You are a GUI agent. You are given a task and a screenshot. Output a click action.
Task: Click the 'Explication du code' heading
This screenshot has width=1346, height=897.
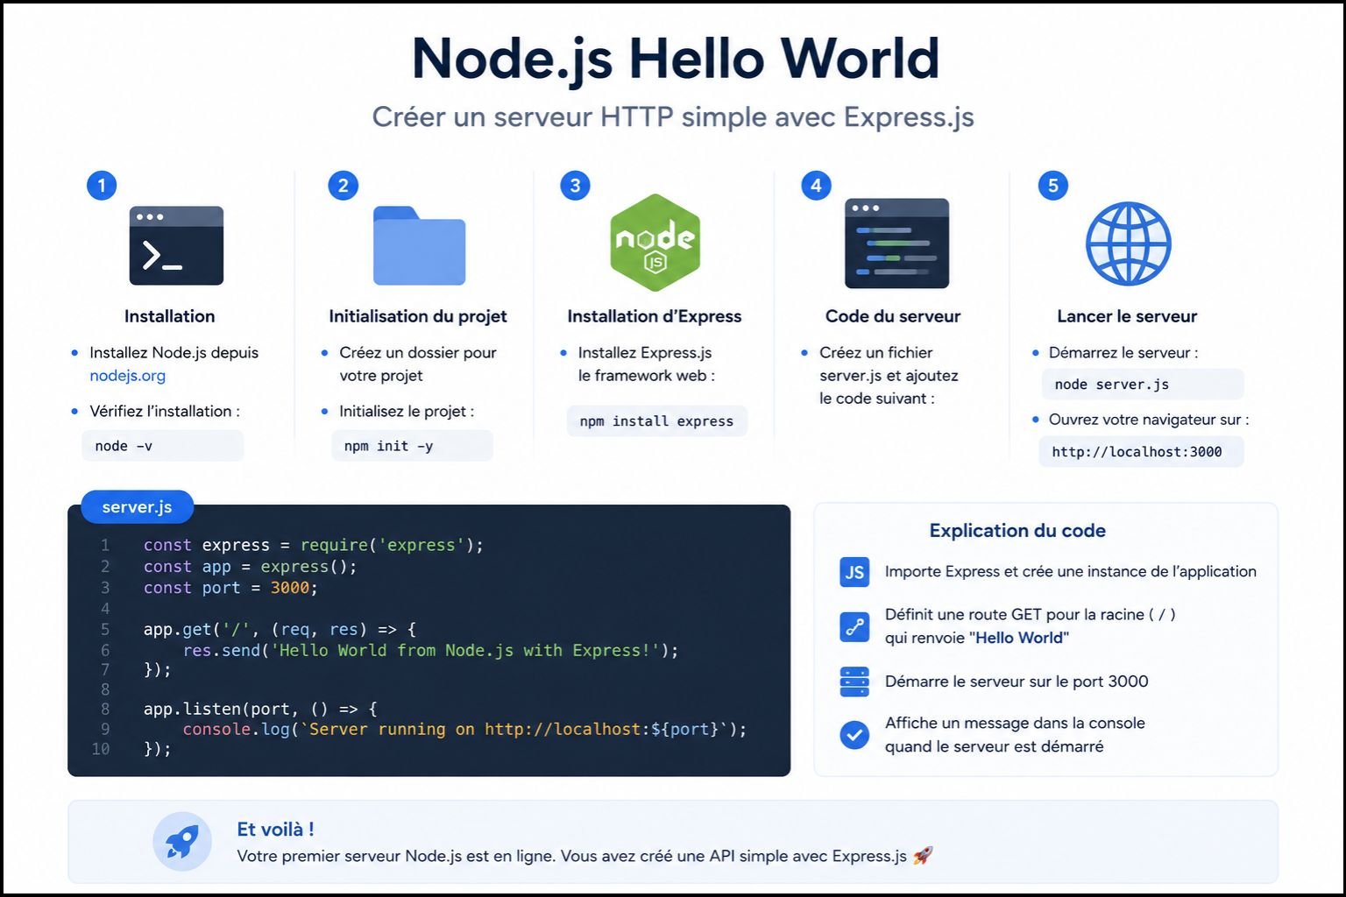pos(1017,531)
